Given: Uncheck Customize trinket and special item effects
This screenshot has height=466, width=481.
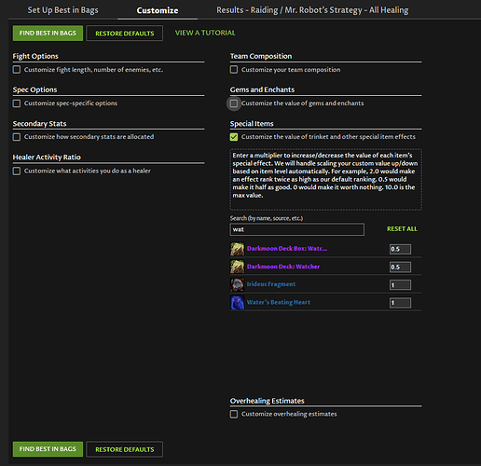Looking at the screenshot, I should coord(234,137).
